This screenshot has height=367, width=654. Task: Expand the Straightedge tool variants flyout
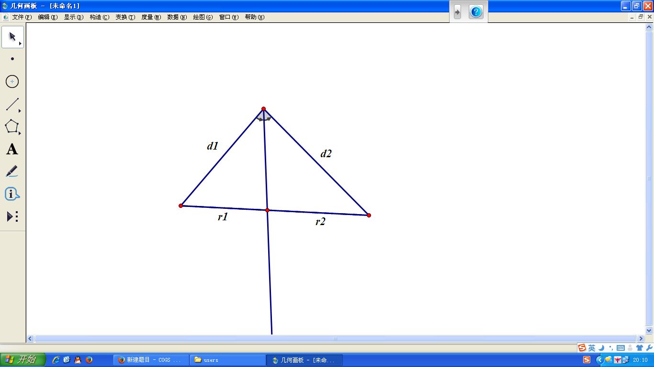tap(20, 111)
